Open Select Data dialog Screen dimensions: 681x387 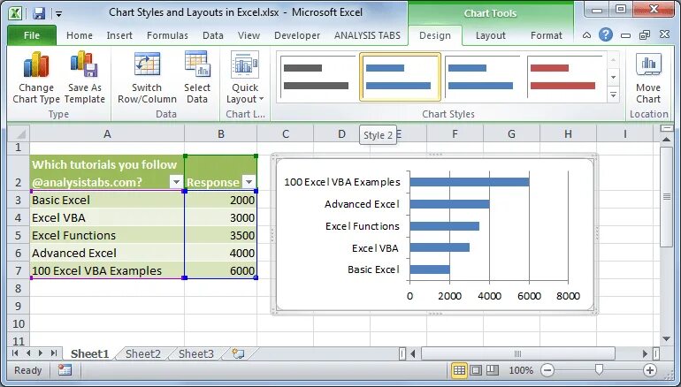197,77
